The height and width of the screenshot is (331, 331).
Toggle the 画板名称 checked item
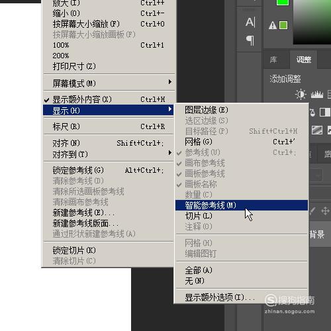click(x=242, y=184)
